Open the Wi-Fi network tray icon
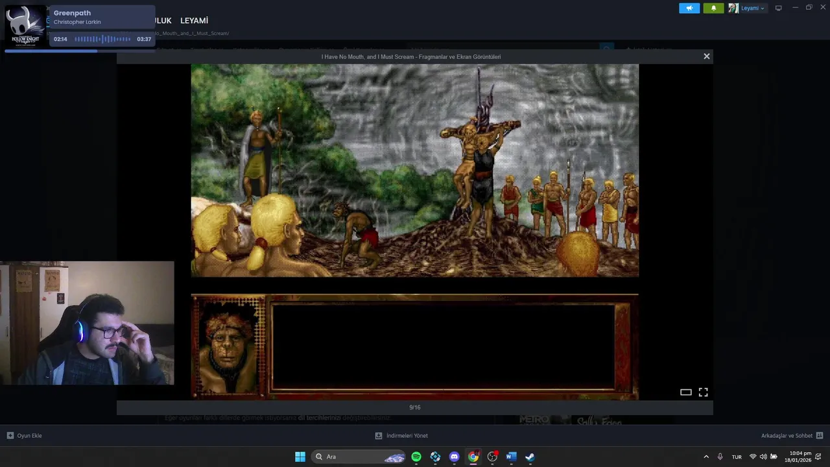This screenshot has height=467, width=830. pyautogui.click(x=753, y=457)
